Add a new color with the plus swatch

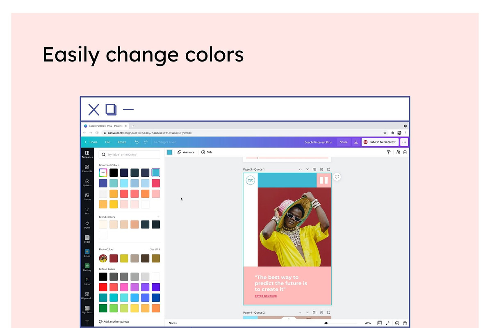[x=103, y=173]
